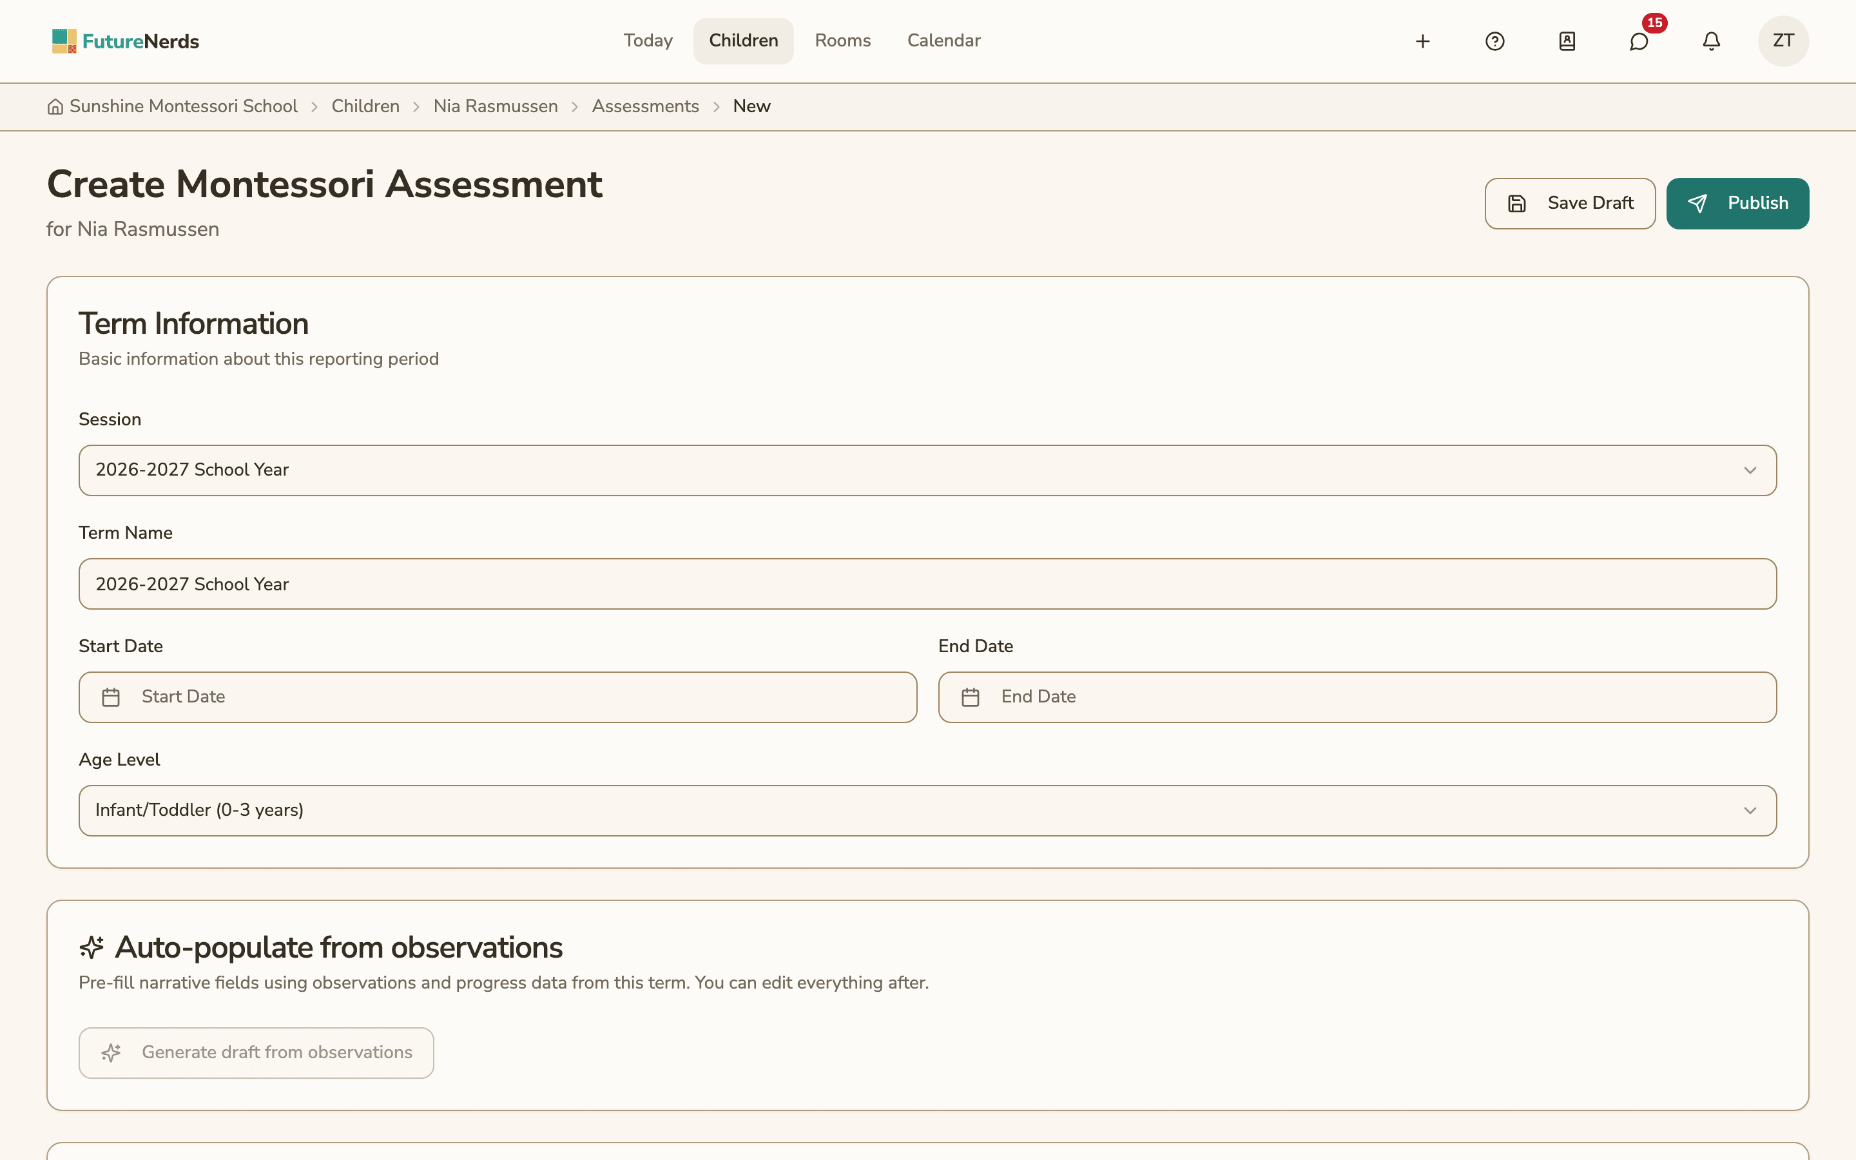1856x1160 pixels.
Task: Click the Term Name input field
Action: click(927, 584)
